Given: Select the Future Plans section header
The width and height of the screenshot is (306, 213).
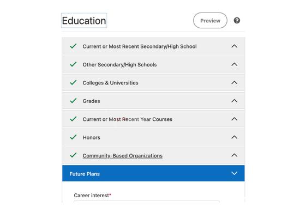Looking at the screenshot, I should [x=153, y=173].
